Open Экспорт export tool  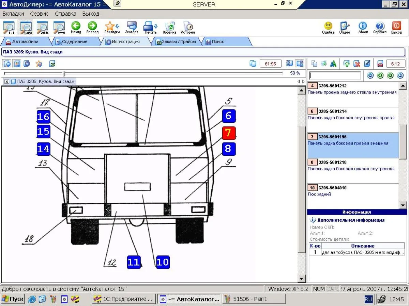132,28
